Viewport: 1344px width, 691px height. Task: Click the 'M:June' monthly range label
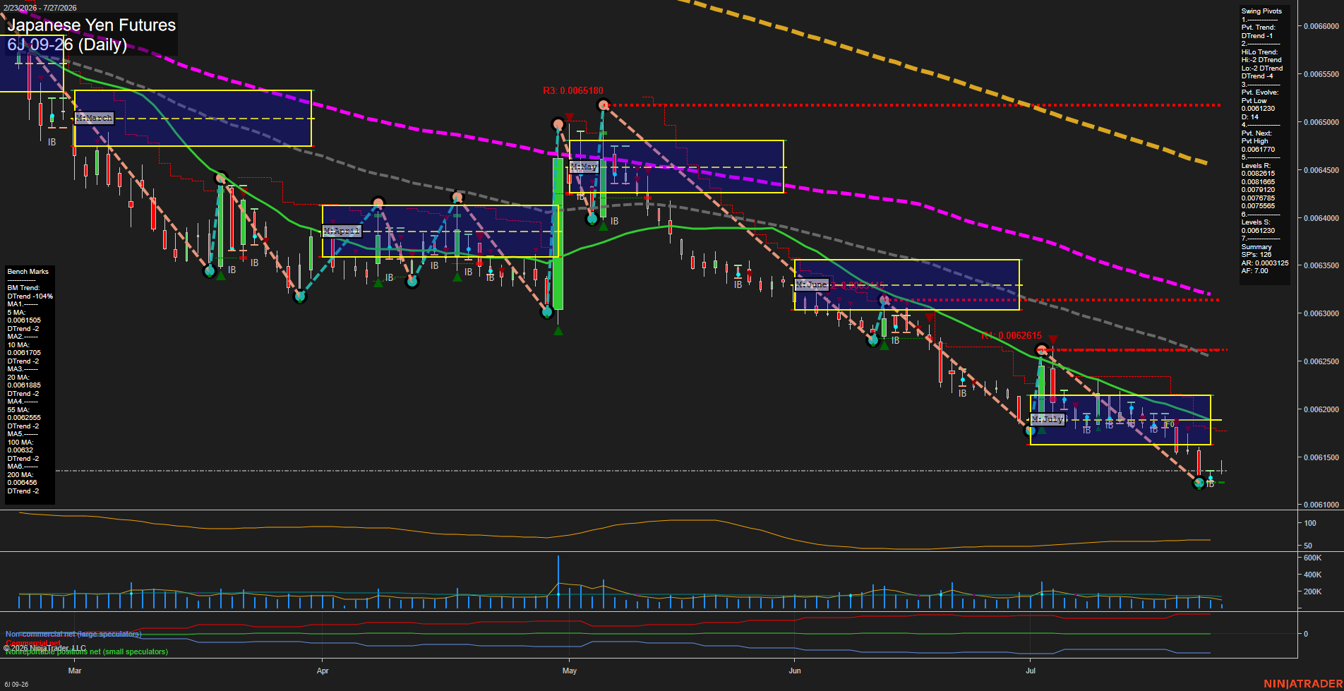click(x=811, y=284)
